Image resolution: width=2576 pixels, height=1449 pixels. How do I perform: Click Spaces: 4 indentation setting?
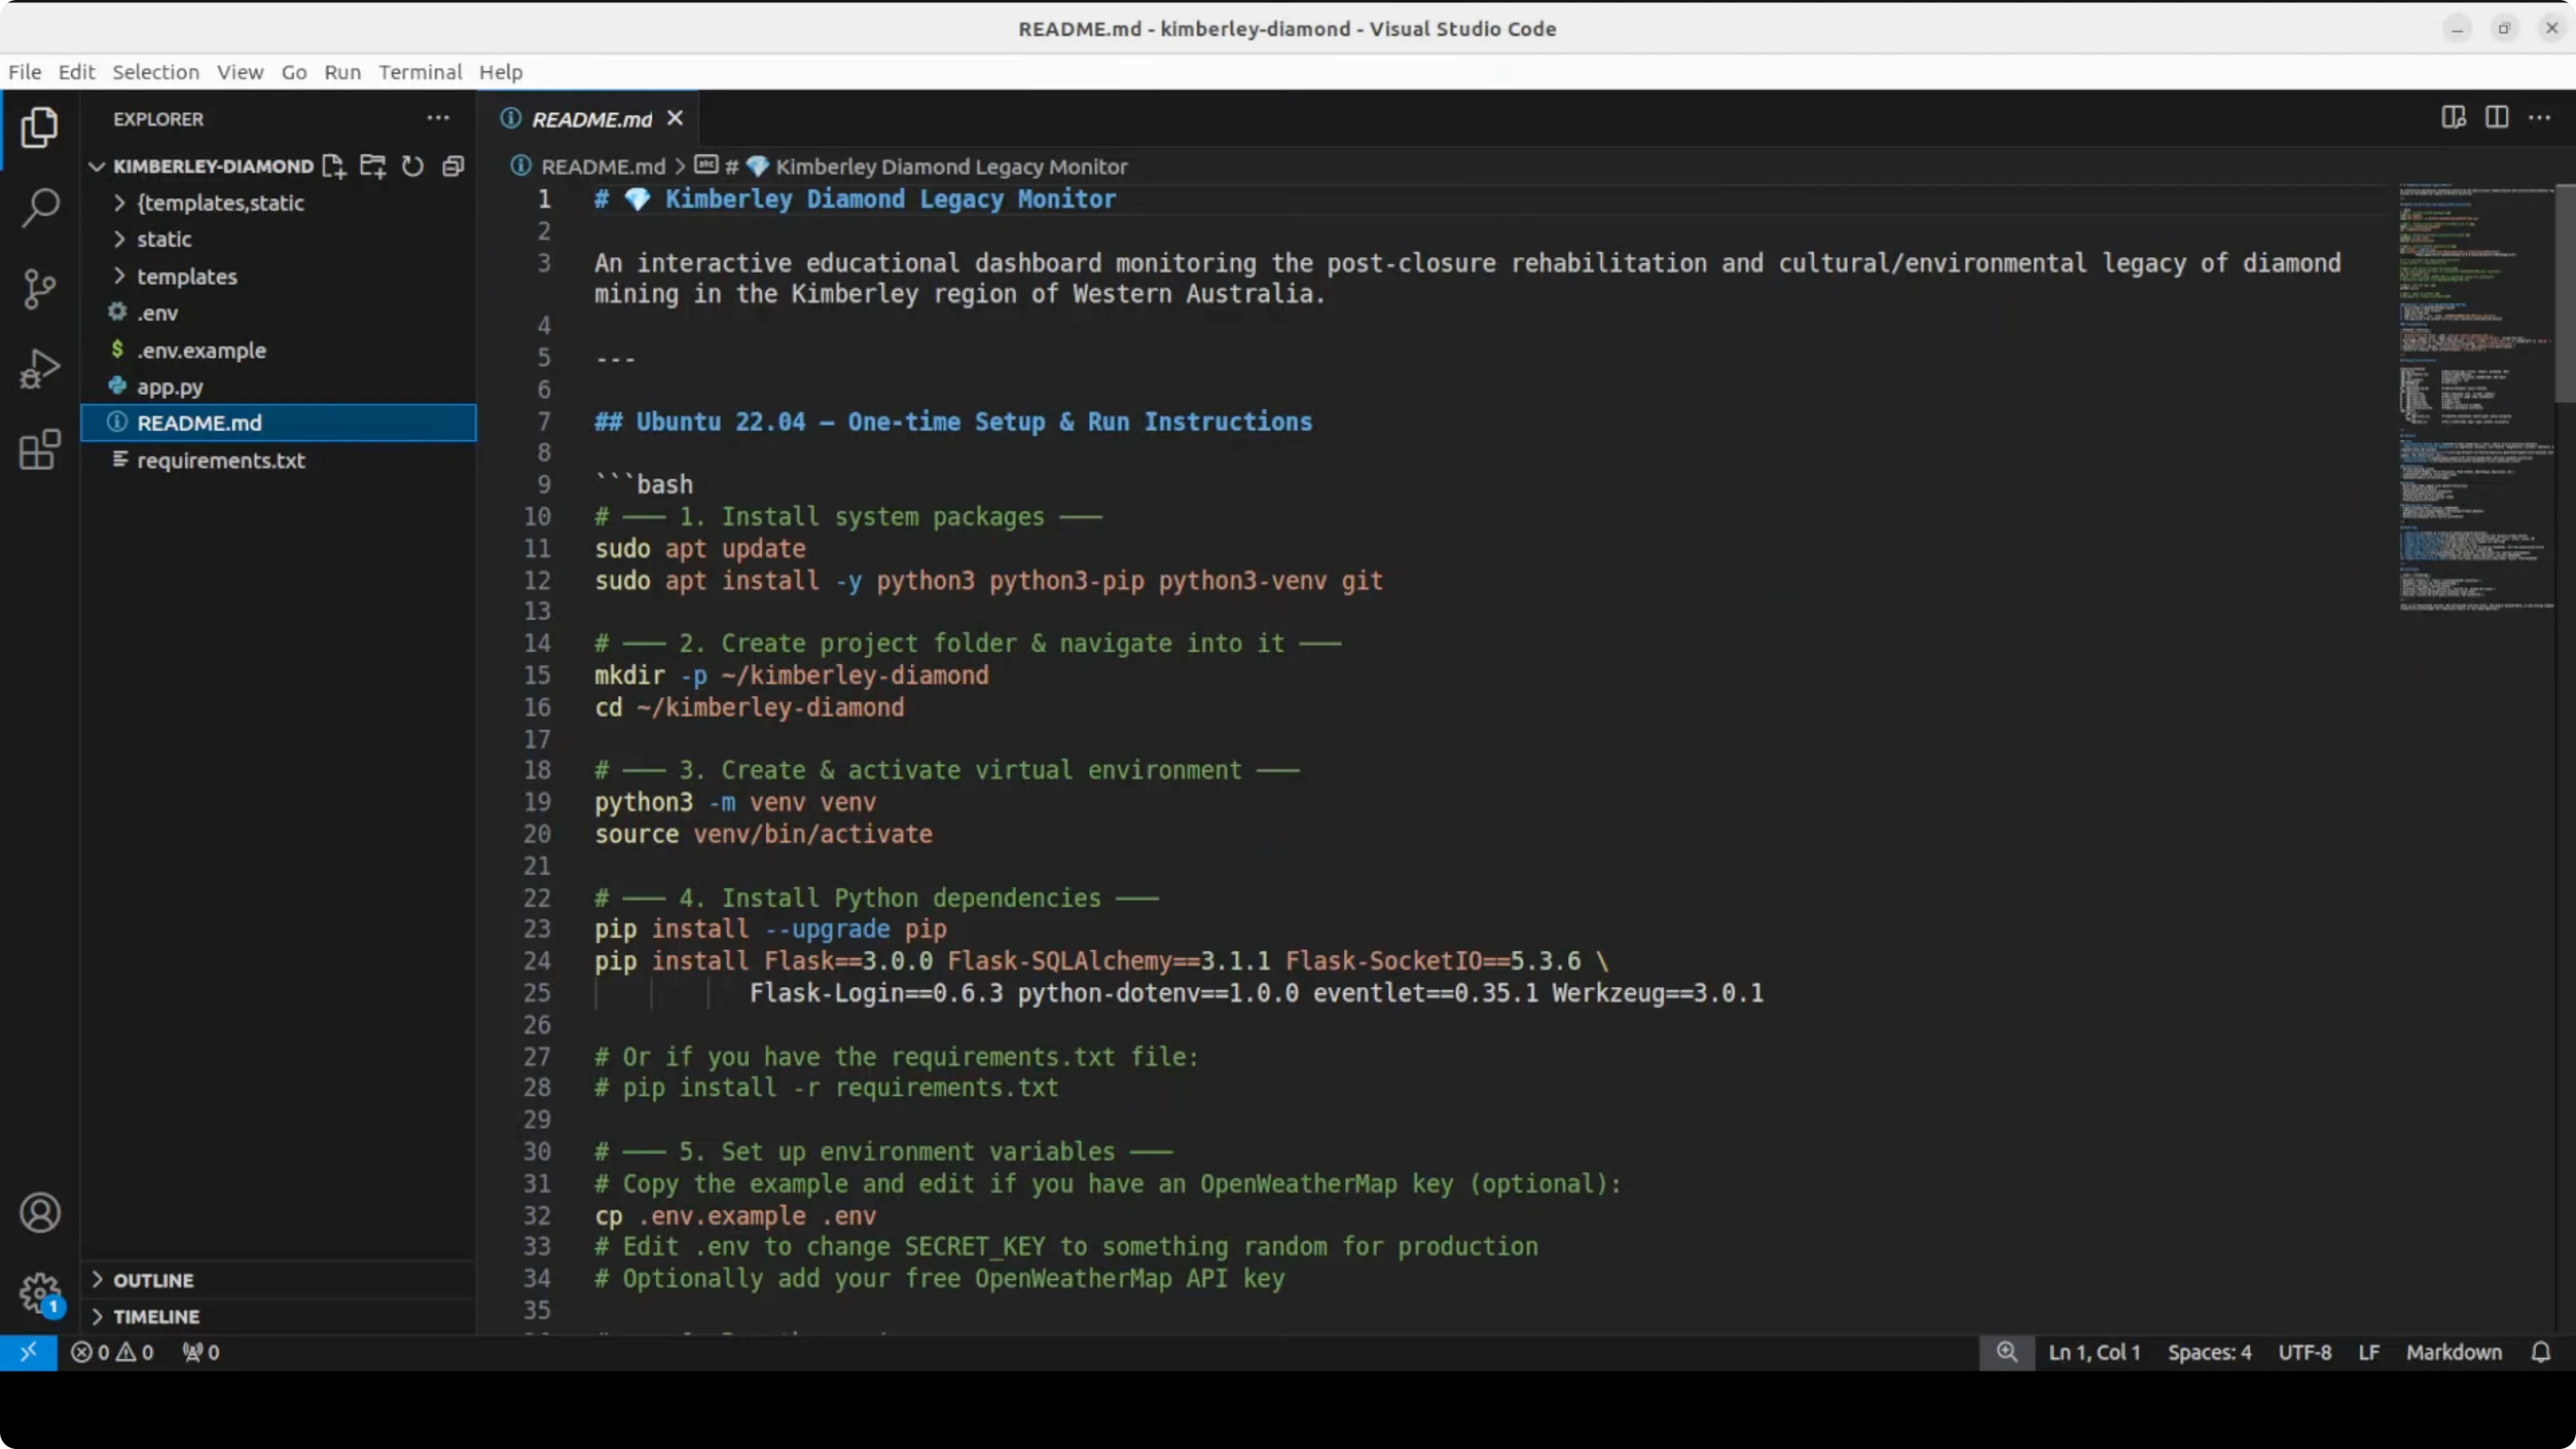(x=2209, y=1352)
